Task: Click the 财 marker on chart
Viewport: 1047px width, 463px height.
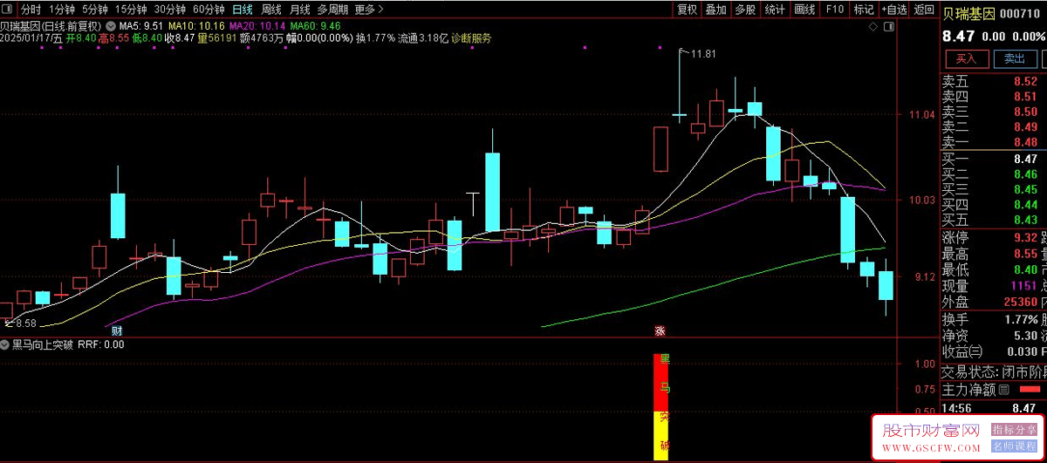Action: [117, 331]
